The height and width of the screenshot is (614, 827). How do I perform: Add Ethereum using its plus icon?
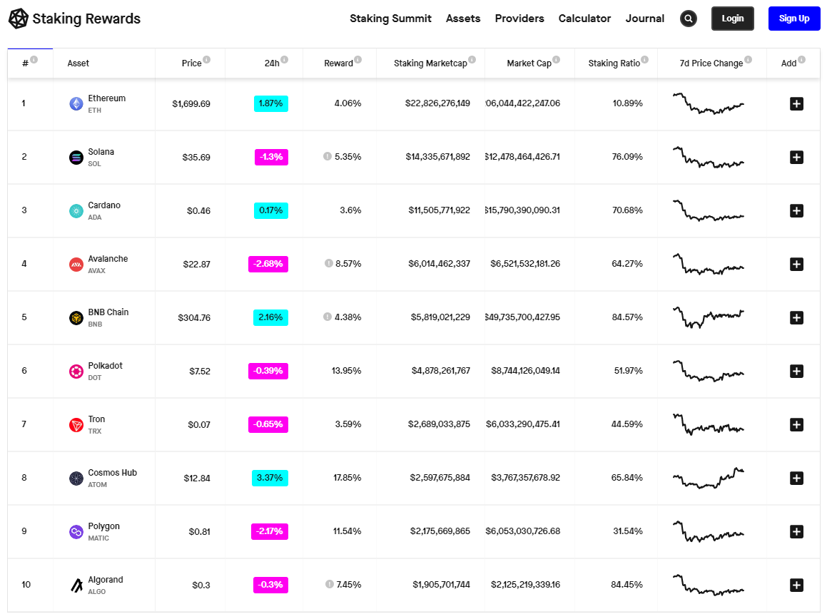[x=796, y=103]
